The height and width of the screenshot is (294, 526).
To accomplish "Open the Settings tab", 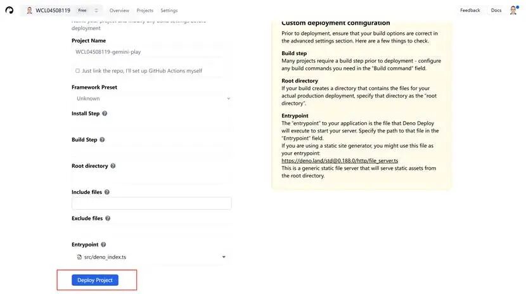I will (169, 11).
